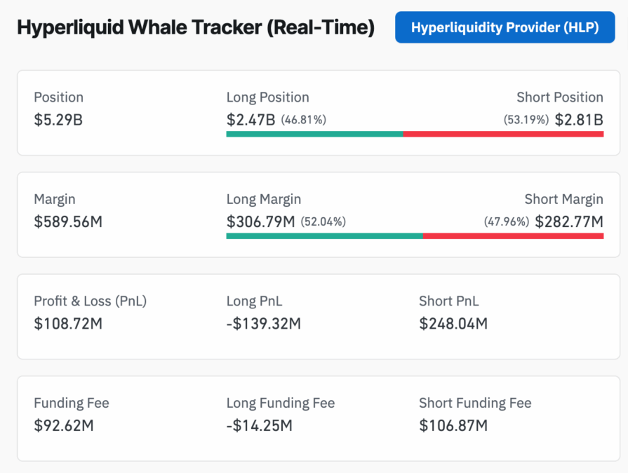Click the Short PnL value $248.04M
628x473 pixels.
(x=453, y=324)
